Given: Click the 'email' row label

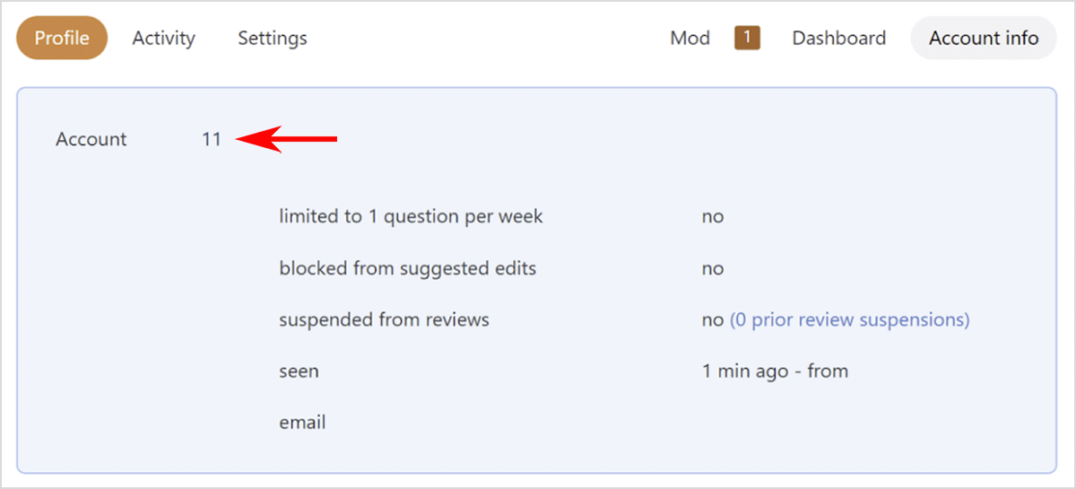Looking at the screenshot, I should click(302, 422).
